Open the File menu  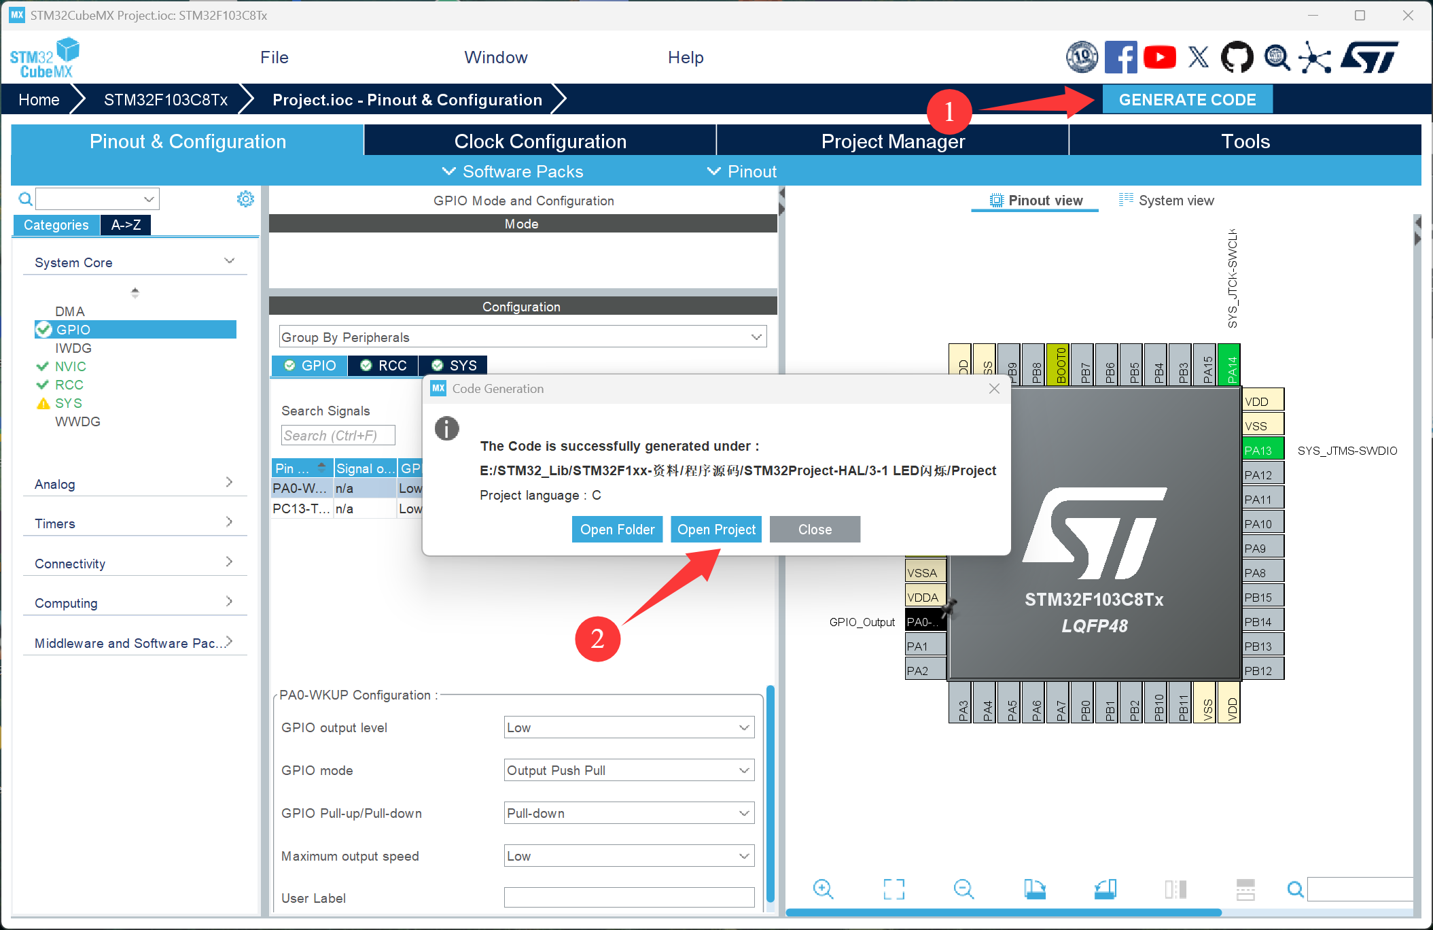(x=274, y=58)
